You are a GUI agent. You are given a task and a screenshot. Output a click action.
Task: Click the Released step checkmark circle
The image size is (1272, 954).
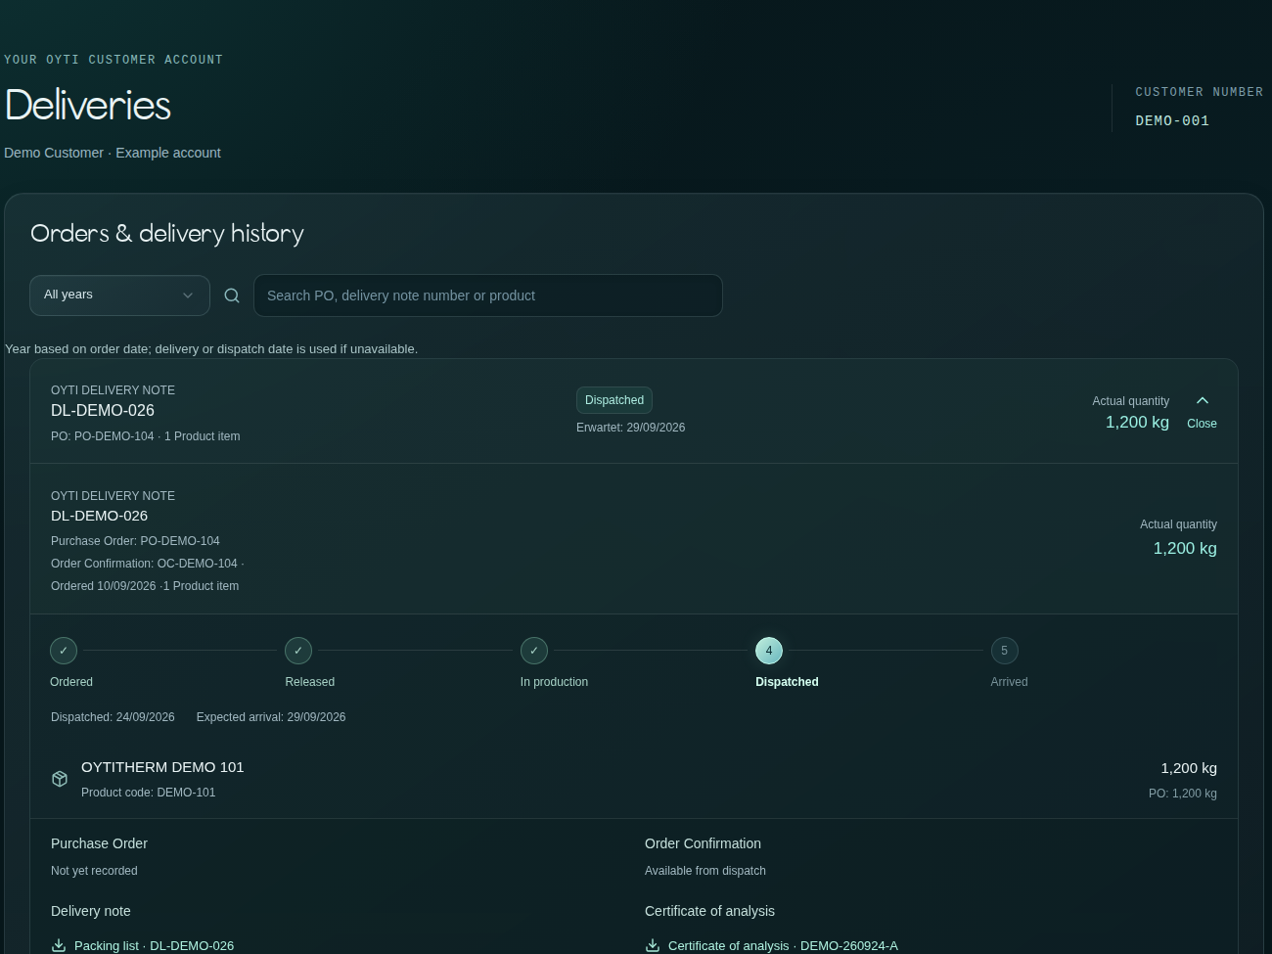298,651
